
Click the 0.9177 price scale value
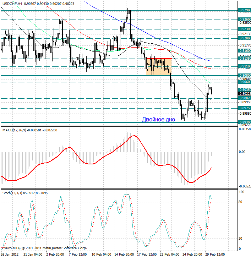pos(245,45)
